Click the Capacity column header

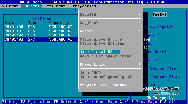58,23
